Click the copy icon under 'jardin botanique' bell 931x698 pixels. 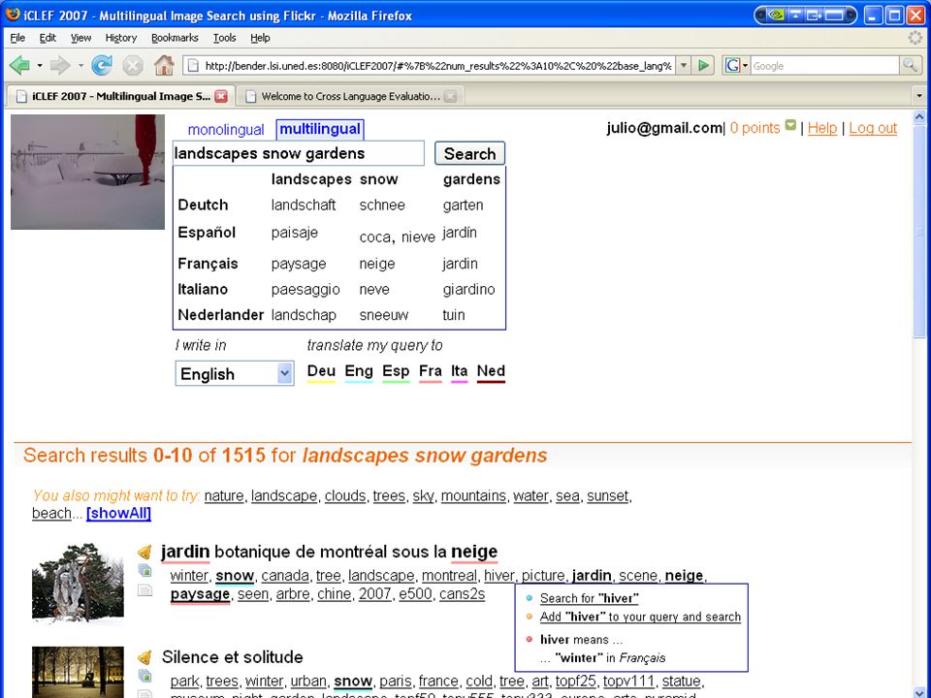pyautogui.click(x=144, y=571)
